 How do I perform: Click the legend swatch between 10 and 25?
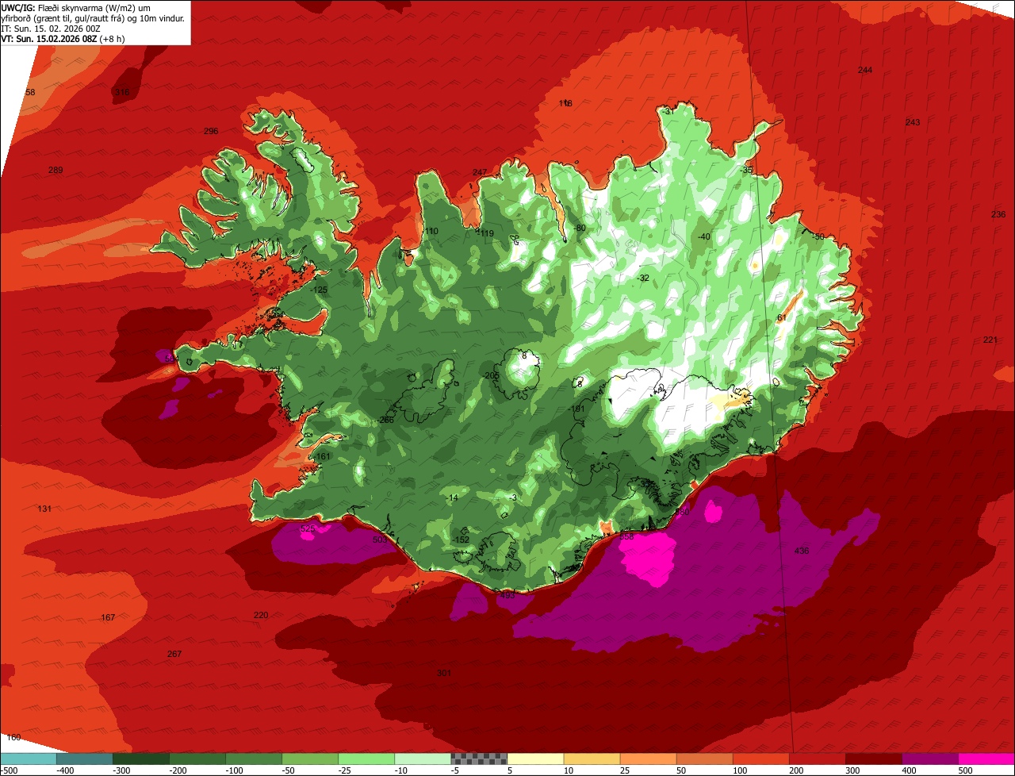(x=592, y=759)
